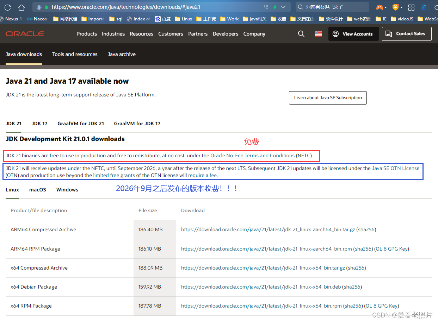438x322 pixels.
Task: Open the Nacos bookmark
Action: [37, 19]
